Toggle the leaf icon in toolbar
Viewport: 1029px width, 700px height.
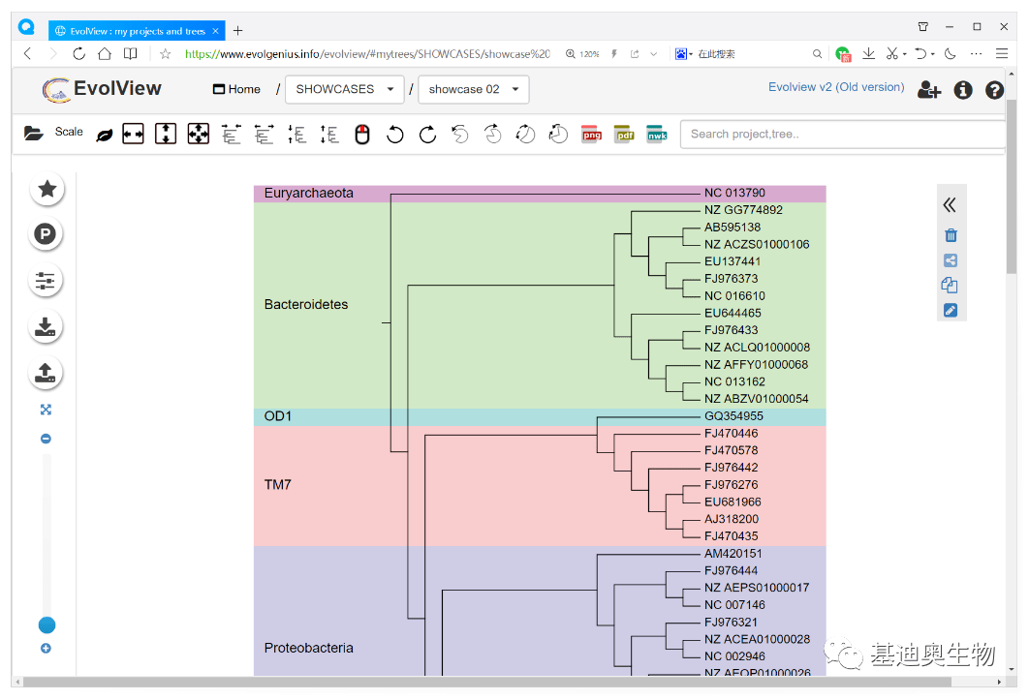(104, 136)
